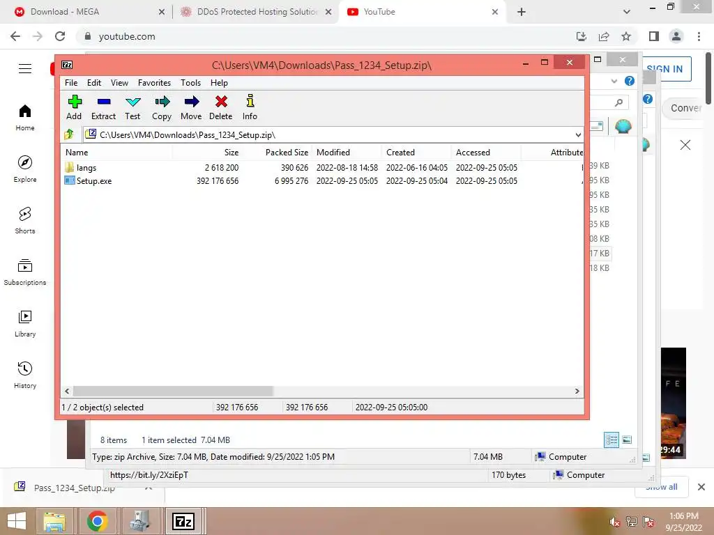The width and height of the screenshot is (714, 535).
Task: Click the red Delete toolbar button
Action: pyautogui.click(x=221, y=107)
